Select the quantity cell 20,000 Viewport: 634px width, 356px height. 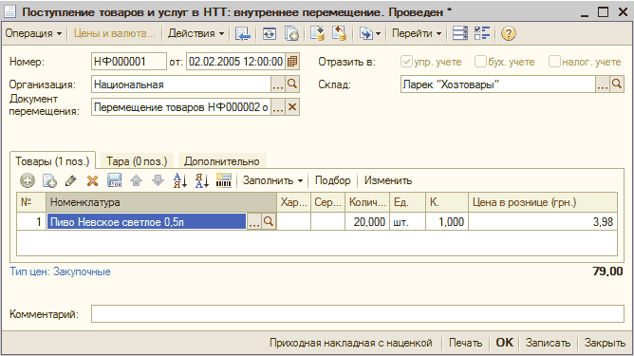[x=367, y=222]
